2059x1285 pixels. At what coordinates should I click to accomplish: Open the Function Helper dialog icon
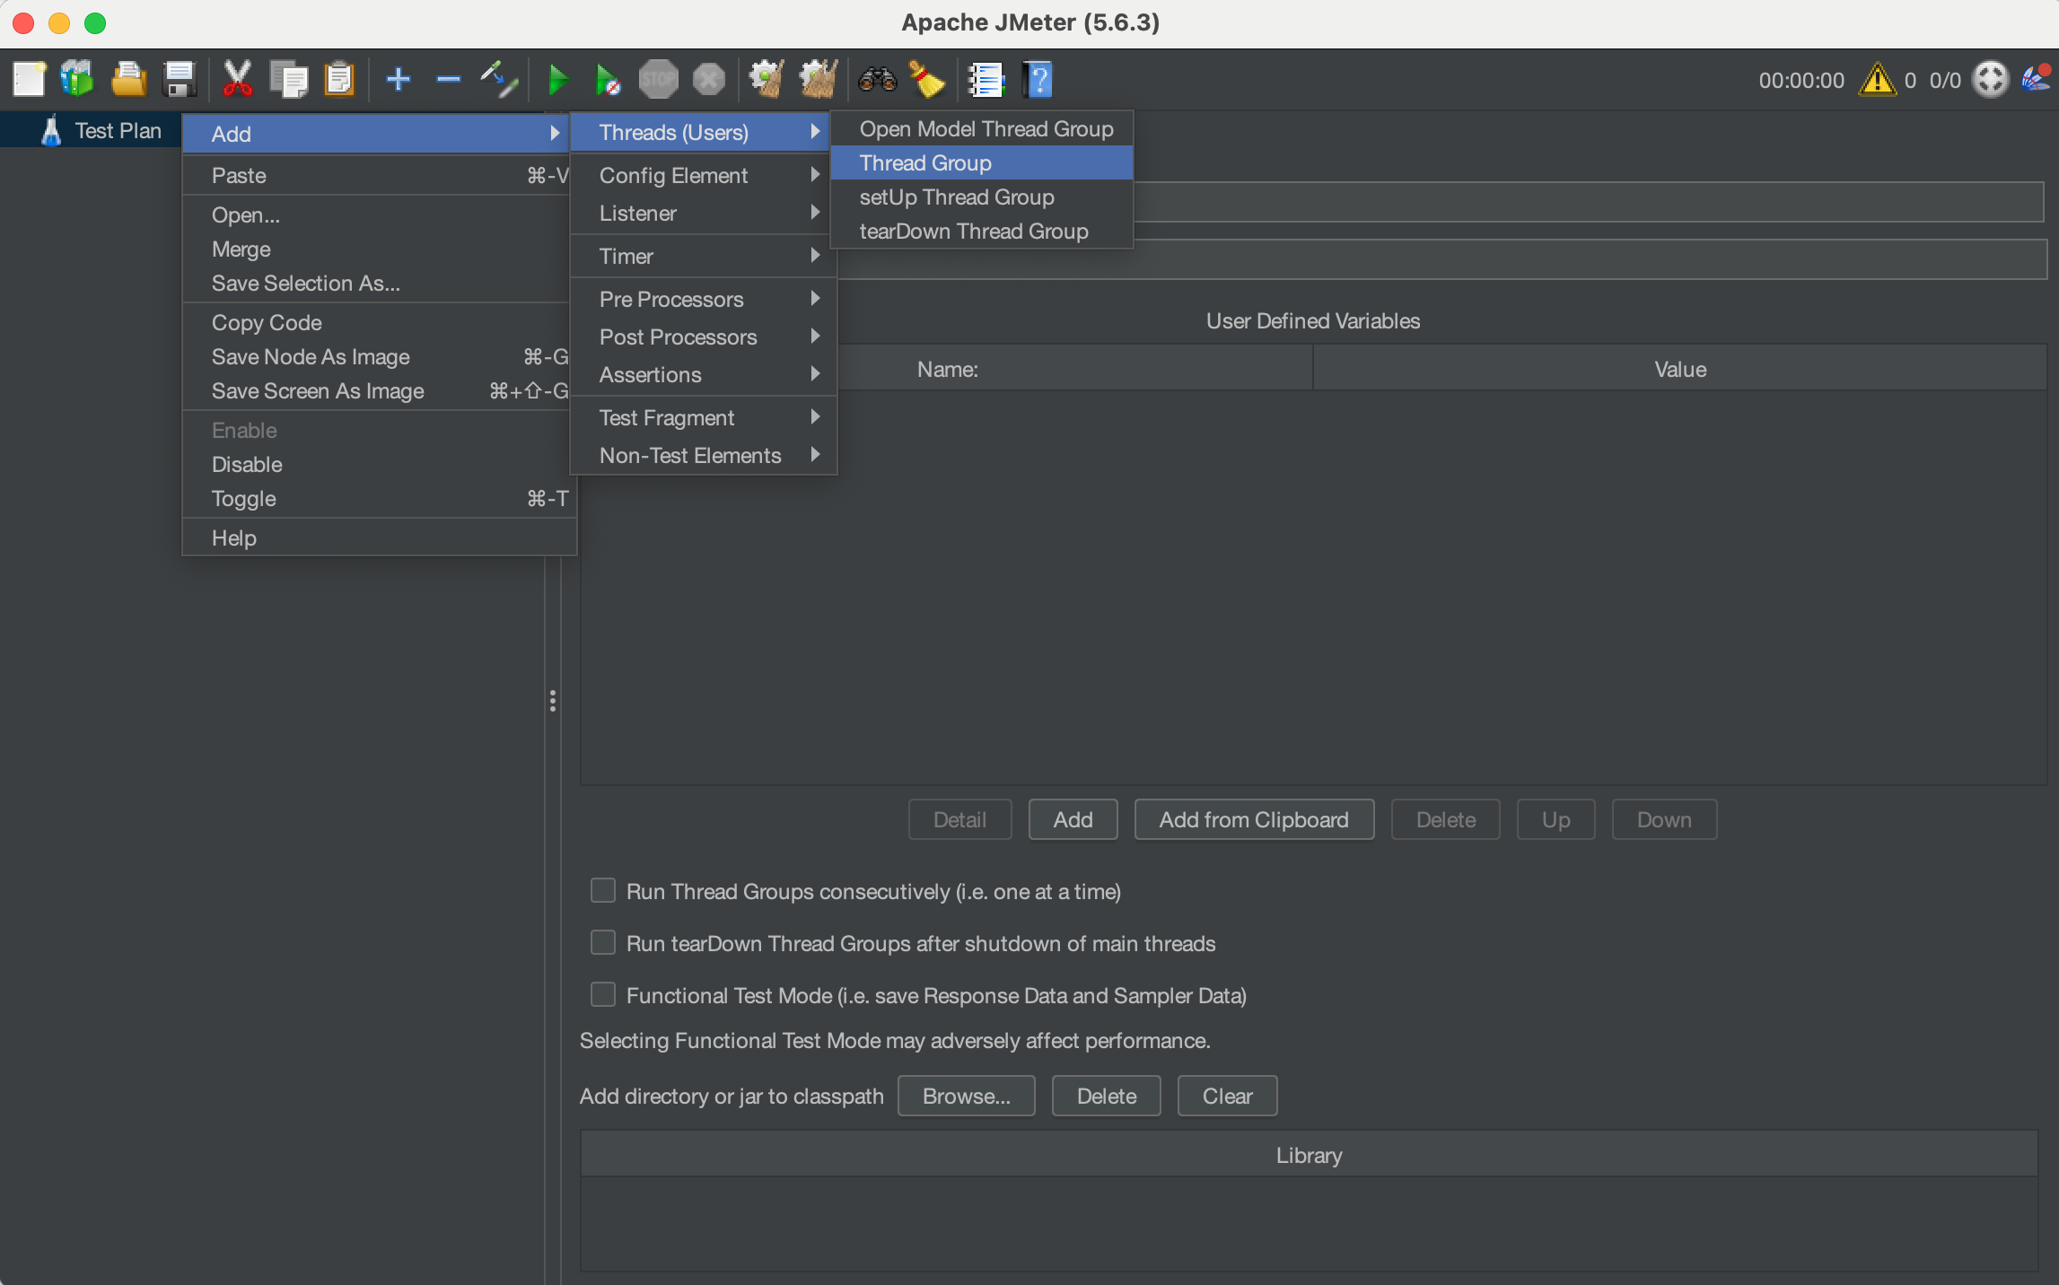986,80
